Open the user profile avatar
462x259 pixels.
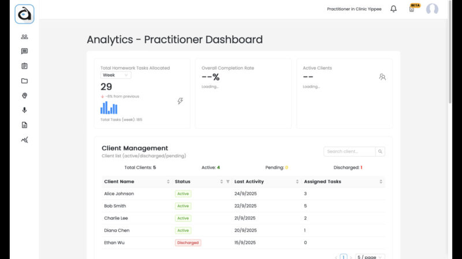pos(432,9)
